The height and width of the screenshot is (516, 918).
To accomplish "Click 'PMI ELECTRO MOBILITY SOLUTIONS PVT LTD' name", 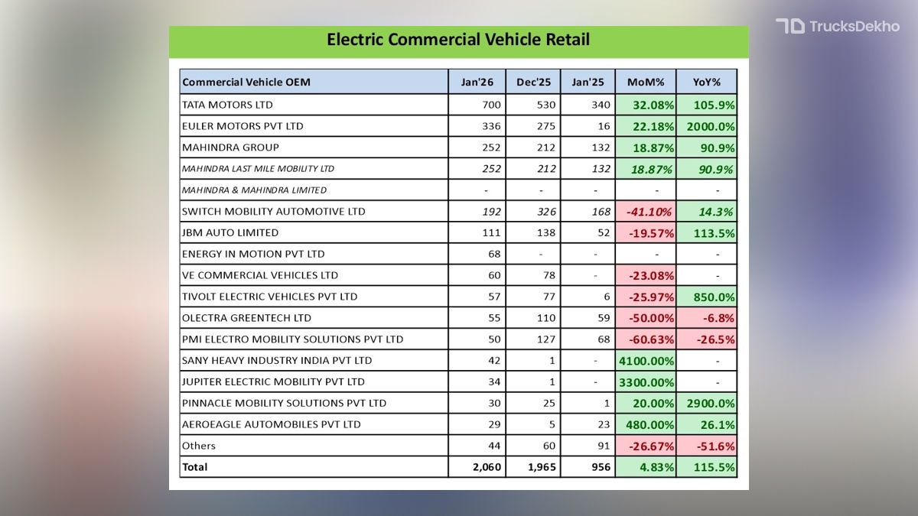I will [x=293, y=339].
